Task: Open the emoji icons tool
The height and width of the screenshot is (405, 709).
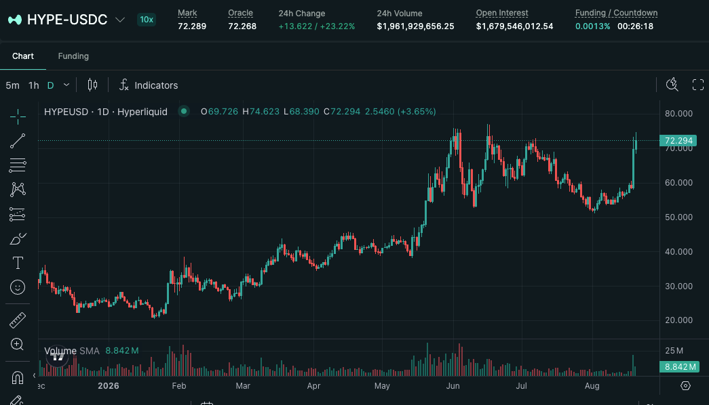Action: [18, 287]
